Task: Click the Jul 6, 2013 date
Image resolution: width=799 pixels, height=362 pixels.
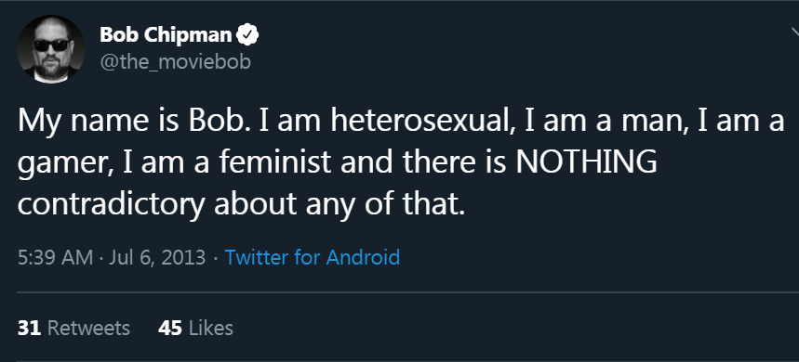Action: [157, 257]
